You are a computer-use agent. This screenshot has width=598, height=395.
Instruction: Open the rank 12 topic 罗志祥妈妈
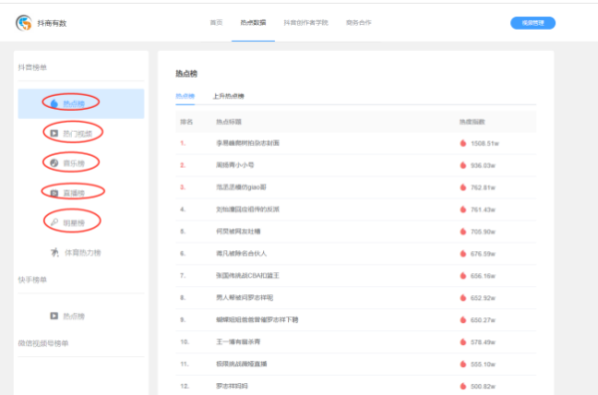pos(232,386)
